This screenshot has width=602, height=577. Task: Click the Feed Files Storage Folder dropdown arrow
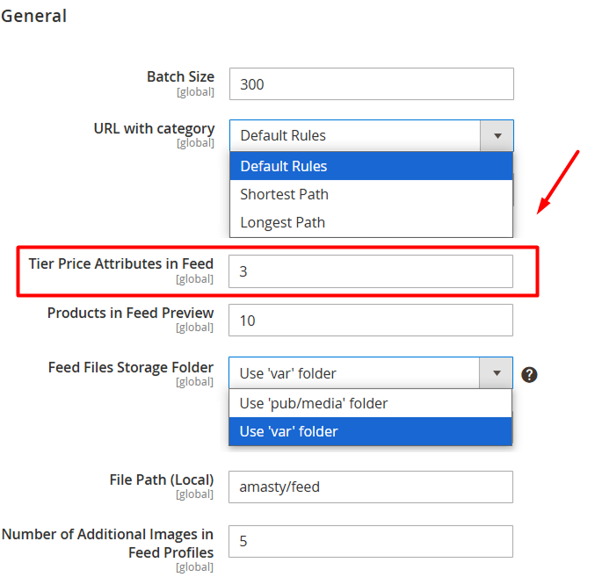496,373
